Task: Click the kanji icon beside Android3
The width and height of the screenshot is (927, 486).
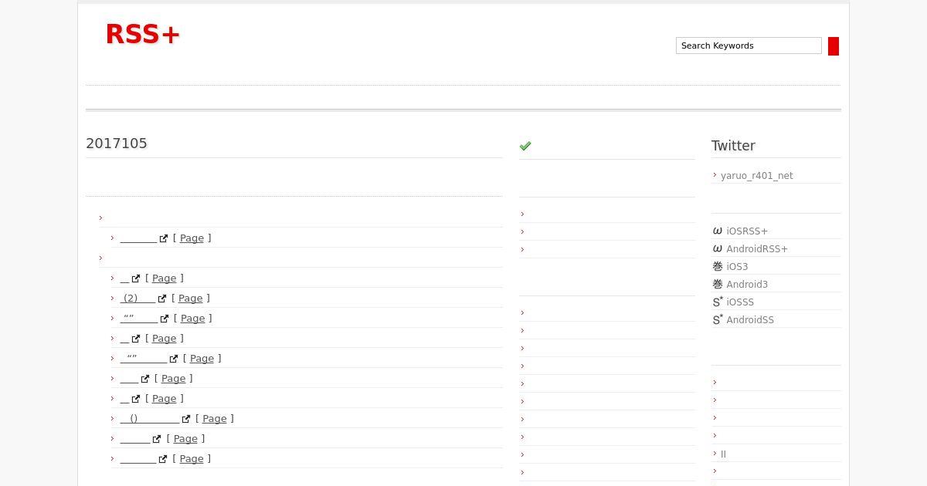Action: 718,284
